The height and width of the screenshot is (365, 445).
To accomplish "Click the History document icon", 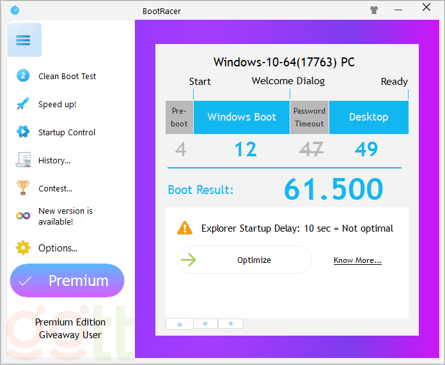I will [x=23, y=160].
